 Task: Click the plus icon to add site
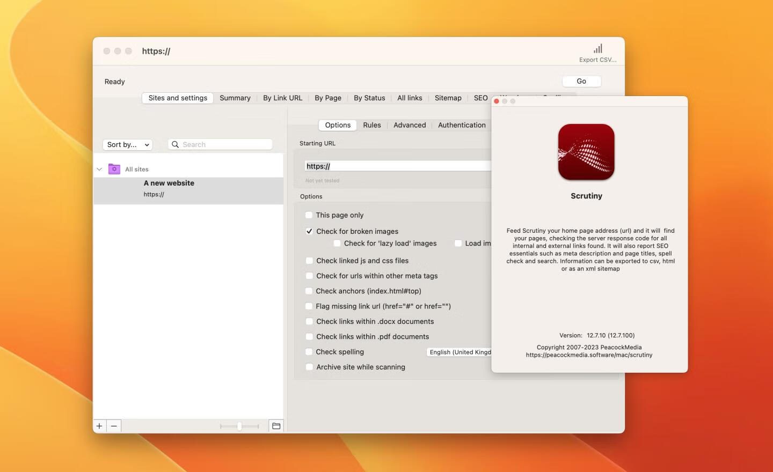pyautogui.click(x=99, y=426)
